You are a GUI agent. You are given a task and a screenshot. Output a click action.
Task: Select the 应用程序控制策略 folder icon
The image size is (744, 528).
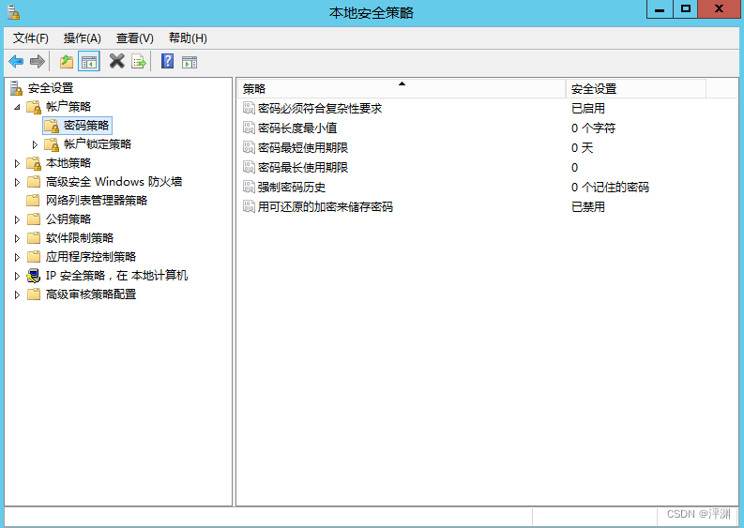coord(33,257)
